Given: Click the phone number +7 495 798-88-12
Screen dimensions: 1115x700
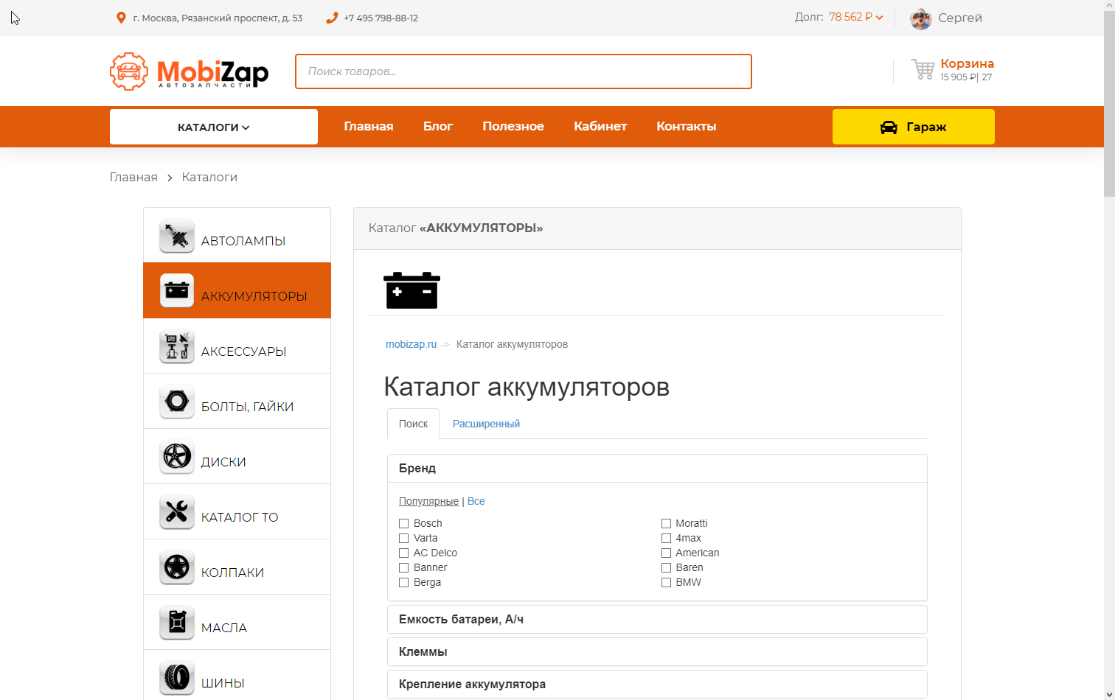Looking at the screenshot, I should pos(381,18).
